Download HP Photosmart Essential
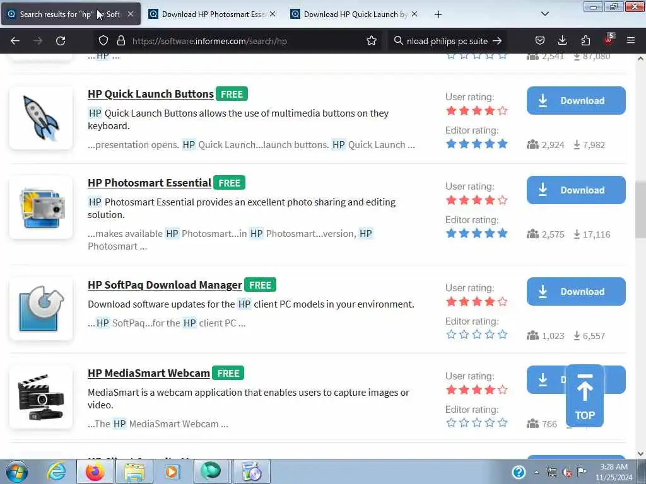 click(576, 190)
